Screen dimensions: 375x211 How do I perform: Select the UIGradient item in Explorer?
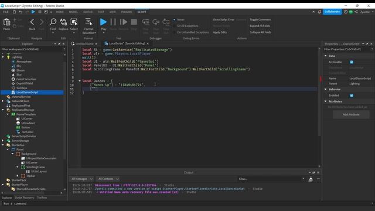(28, 123)
